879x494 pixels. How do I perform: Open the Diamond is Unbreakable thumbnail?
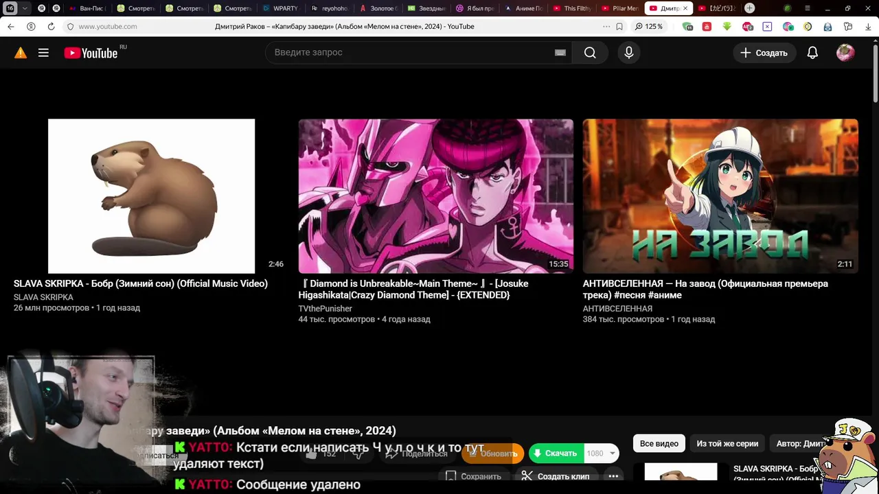pyautogui.click(x=435, y=196)
